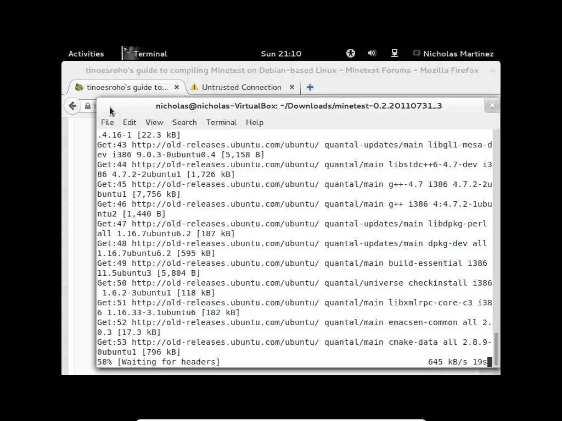This screenshot has width=562, height=421.
Task: Close the terminal window
Action: coord(492,105)
